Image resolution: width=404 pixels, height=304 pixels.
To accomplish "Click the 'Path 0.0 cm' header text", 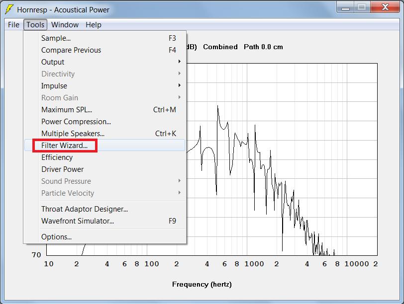I will point(263,47).
